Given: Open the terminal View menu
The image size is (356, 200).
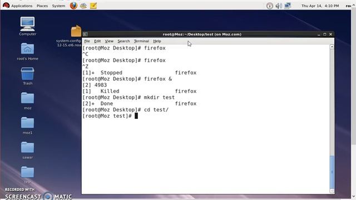Looking at the screenshot, I should [x=109, y=41].
